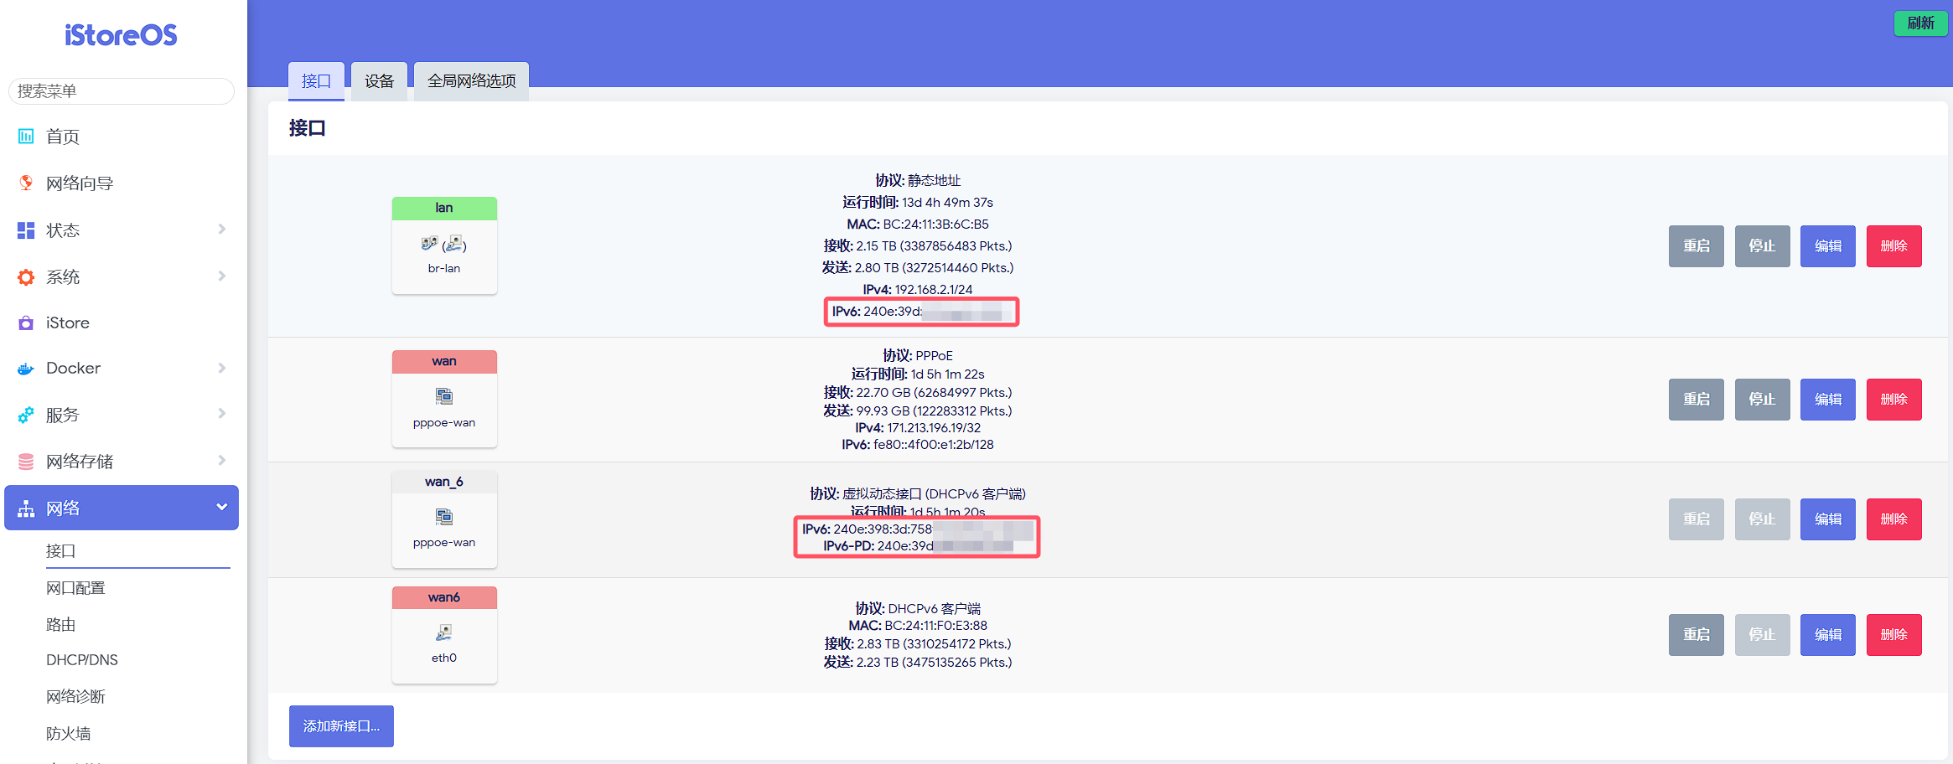Click the wan 协议: PPPoE text
1953x764 pixels.
(x=918, y=356)
